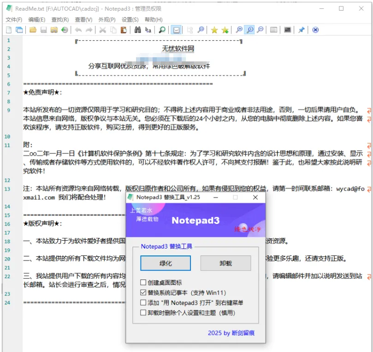Image resolution: width=373 pixels, height=352 pixels.
Task: Click the Zoom In magnifier icon
Action: (x=239, y=30)
